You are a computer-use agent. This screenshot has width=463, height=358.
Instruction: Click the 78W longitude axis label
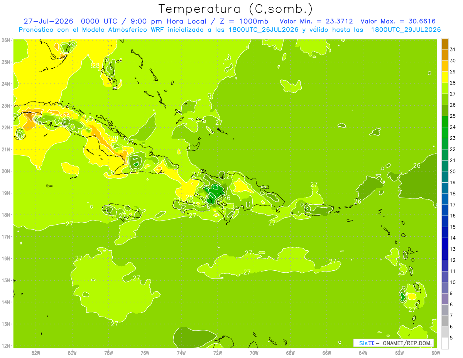108,353
